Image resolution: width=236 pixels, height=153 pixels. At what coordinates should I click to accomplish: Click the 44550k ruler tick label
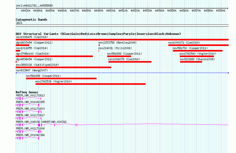coord(172,11)
